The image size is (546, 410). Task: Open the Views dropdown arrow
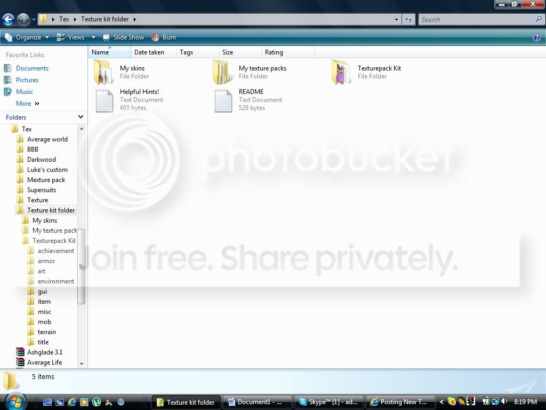tap(93, 37)
